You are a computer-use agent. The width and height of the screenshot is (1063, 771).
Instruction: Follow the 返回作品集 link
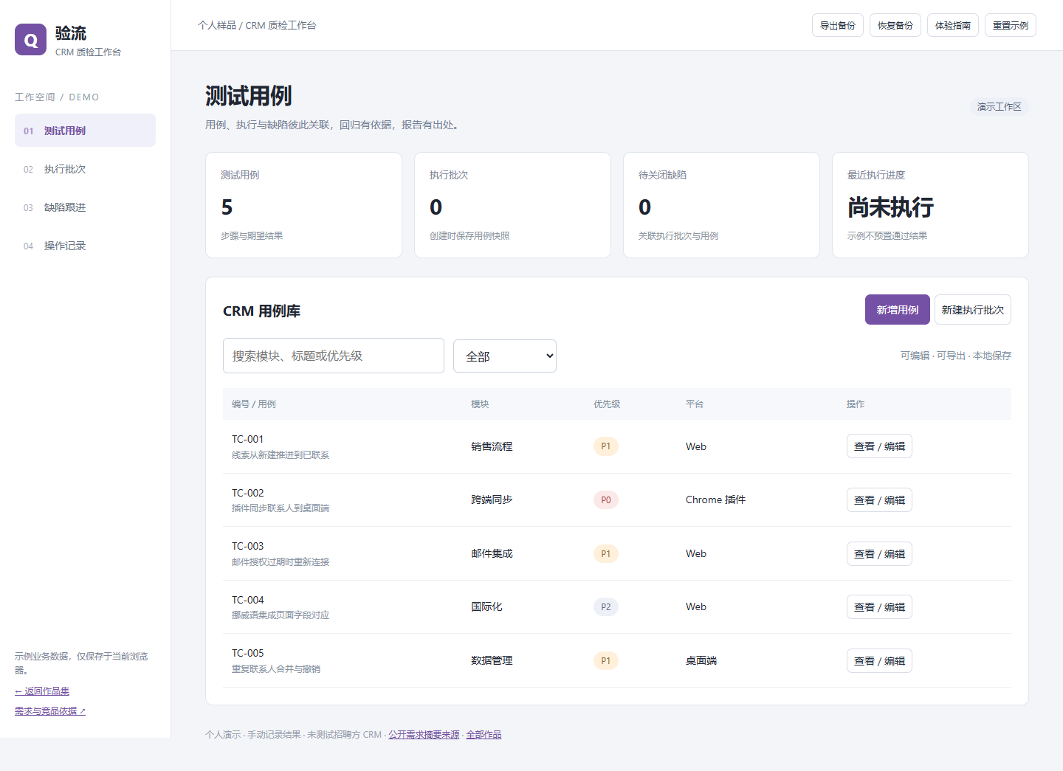coord(42,691)
